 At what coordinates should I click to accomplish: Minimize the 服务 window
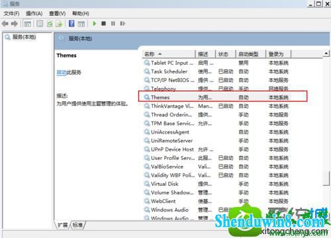coord(310,4)
